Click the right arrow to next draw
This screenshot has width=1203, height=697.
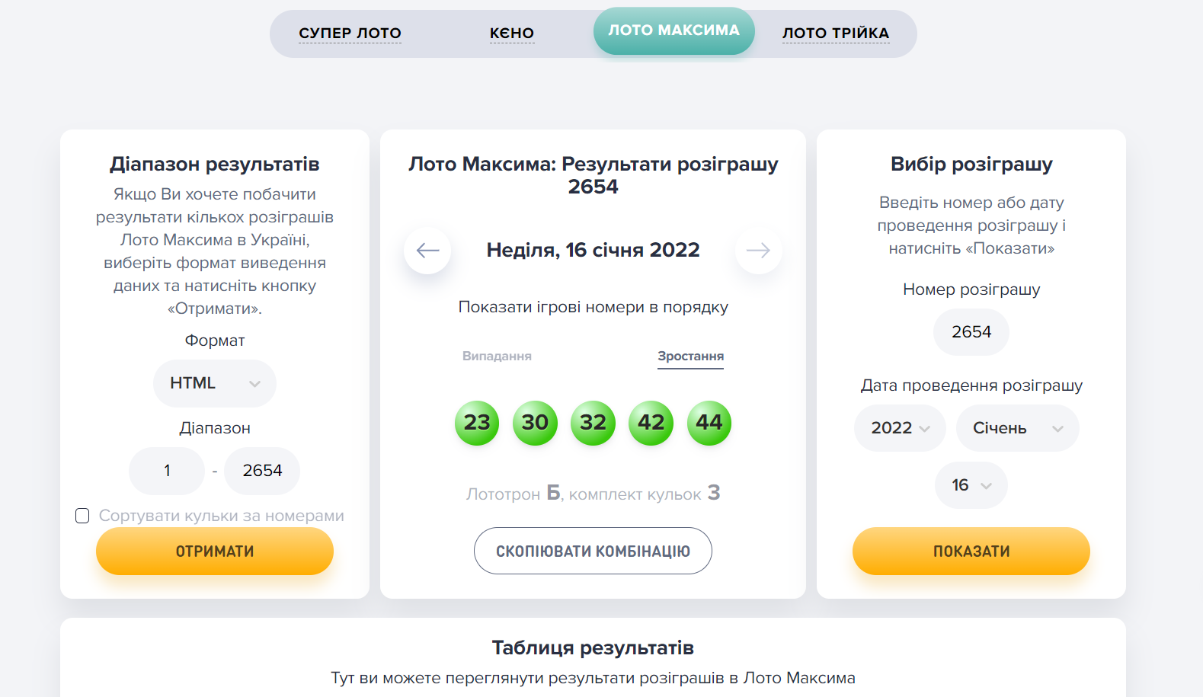[758, 250]
